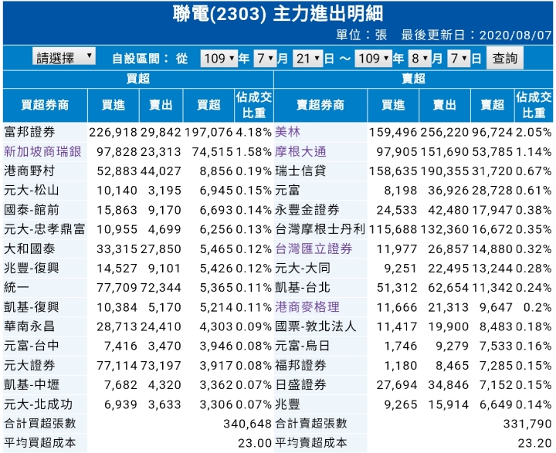
Task: Open the end month 8 dropdown
Action: [x=419, y=58]
